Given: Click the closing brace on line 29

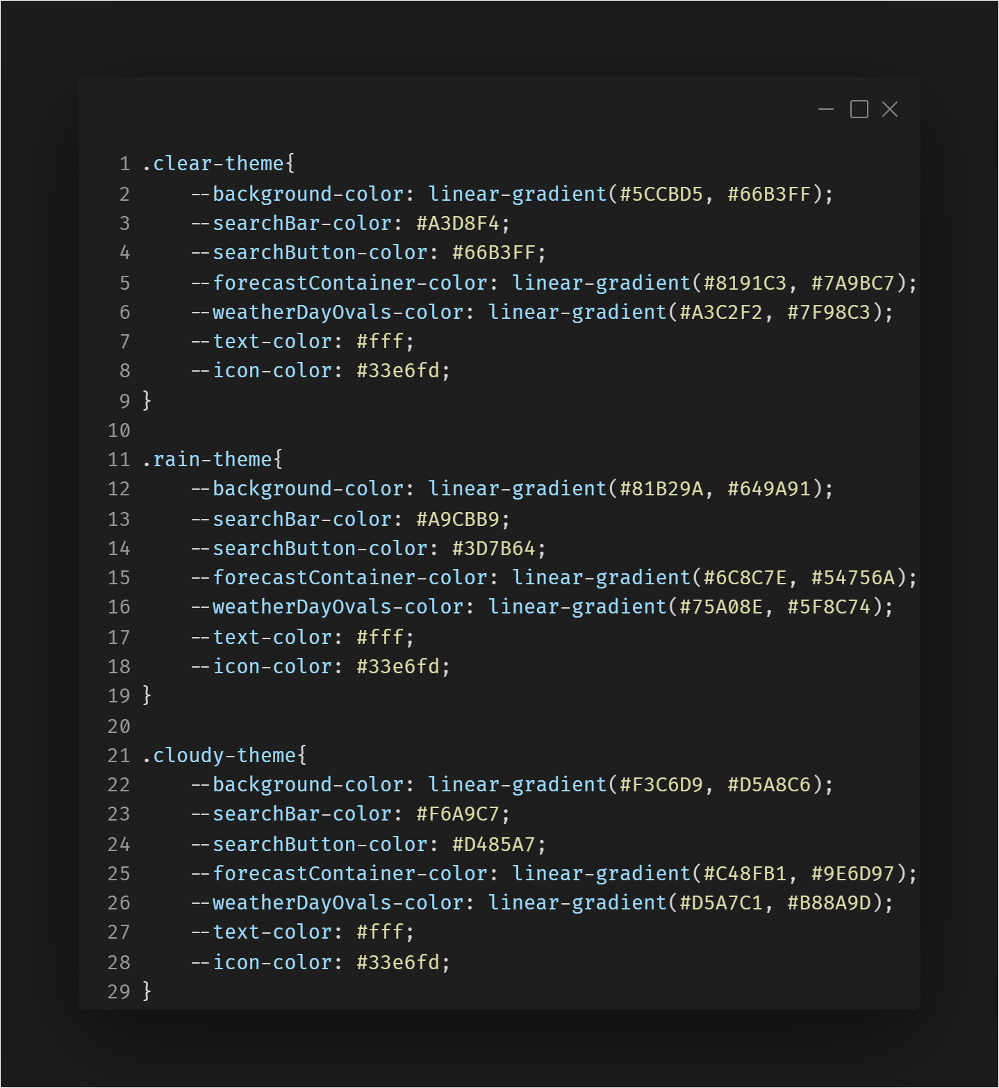Looking at the screenshot, I should coord(147,991).
